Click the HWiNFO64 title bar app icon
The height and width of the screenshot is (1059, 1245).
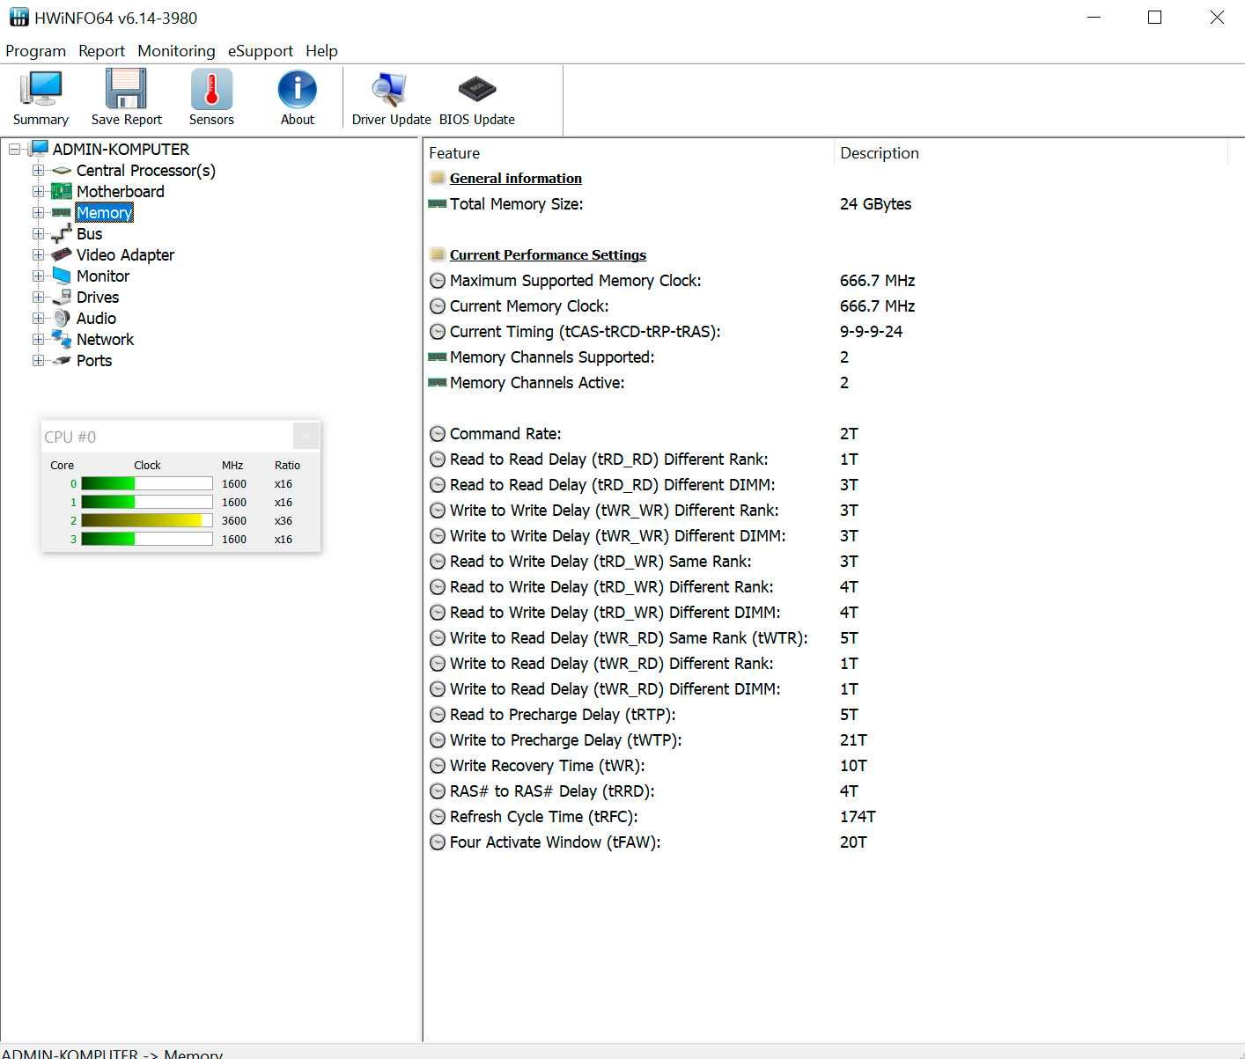(x=18, y=17)
